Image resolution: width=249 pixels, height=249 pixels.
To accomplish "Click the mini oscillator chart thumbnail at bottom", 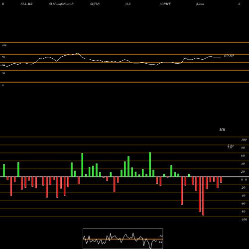I will click(x=123, y=239).
